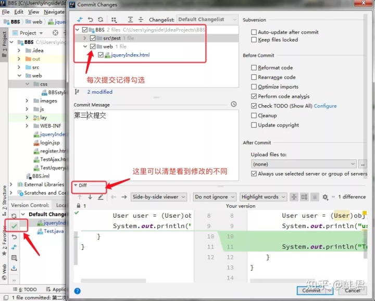Open Diff settings gear icon
Screen dimensions: 375x301
(x=325, y=197)
